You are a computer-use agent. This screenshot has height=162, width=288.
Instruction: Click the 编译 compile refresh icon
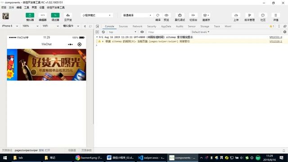tap(158, 15)
